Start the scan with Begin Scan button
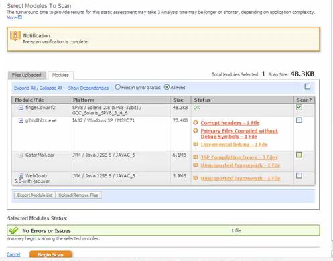The height and width of the screenshot is (261, 333). point(51,254)
